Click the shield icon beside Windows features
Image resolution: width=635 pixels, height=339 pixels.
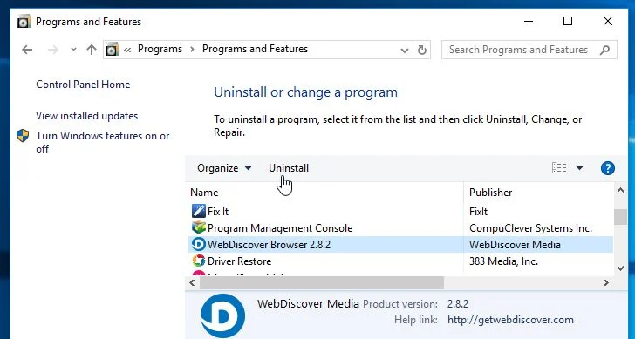click(23, 136)
